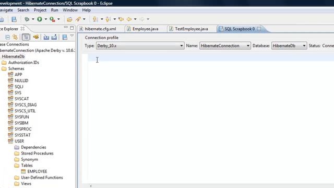Screen dimensions: 334x188
Task: Switch to TestEmployee.java tab
Action: point(192,29)
